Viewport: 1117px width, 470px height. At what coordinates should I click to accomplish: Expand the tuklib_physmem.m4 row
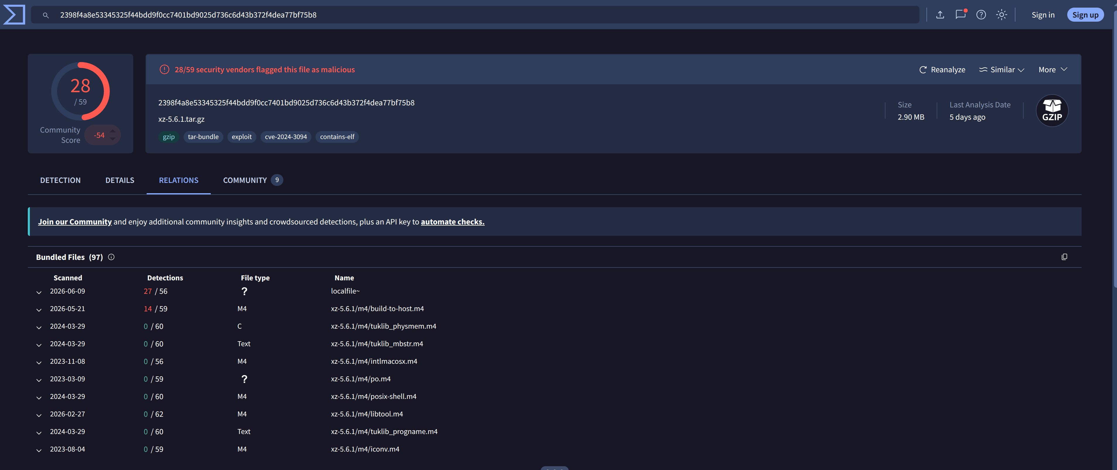coord(39,327)
